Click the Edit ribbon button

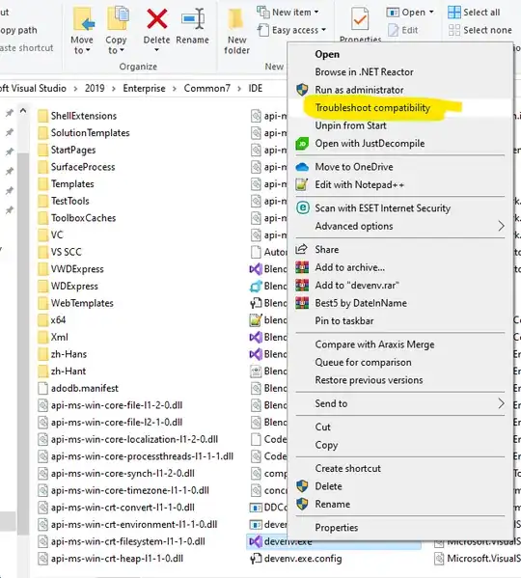[x=402, y=30]
